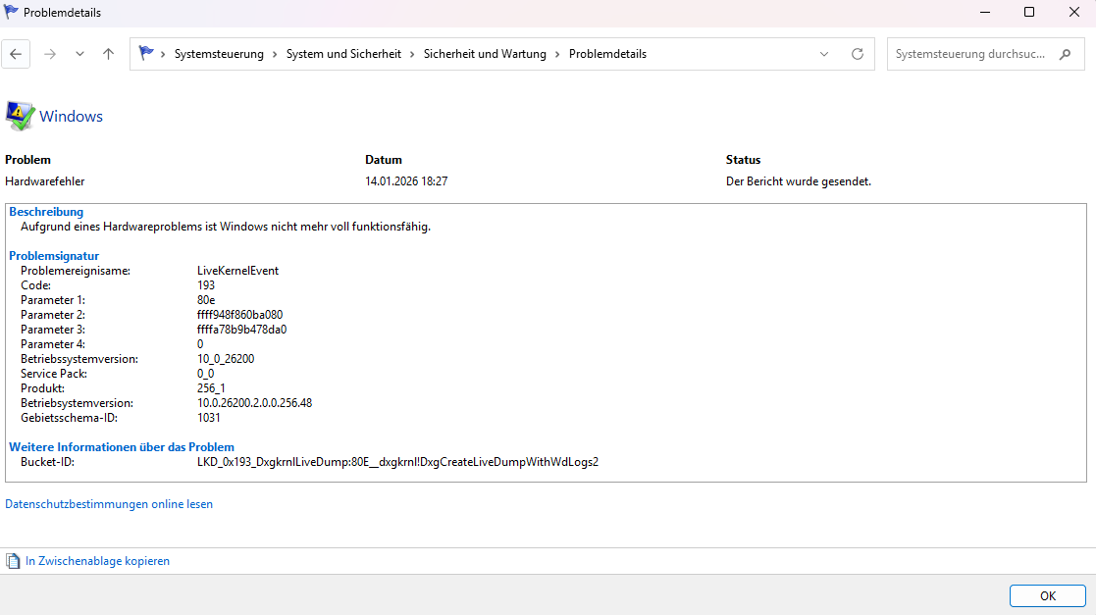The height and width of the screenshot is (615, 1096).
Task: Select the Bucket-ID value starting LKD_0x193
Action: (397, 462)
